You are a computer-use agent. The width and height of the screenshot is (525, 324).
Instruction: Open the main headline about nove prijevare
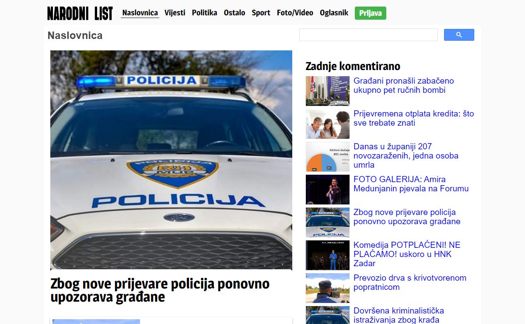pos(160,290)
